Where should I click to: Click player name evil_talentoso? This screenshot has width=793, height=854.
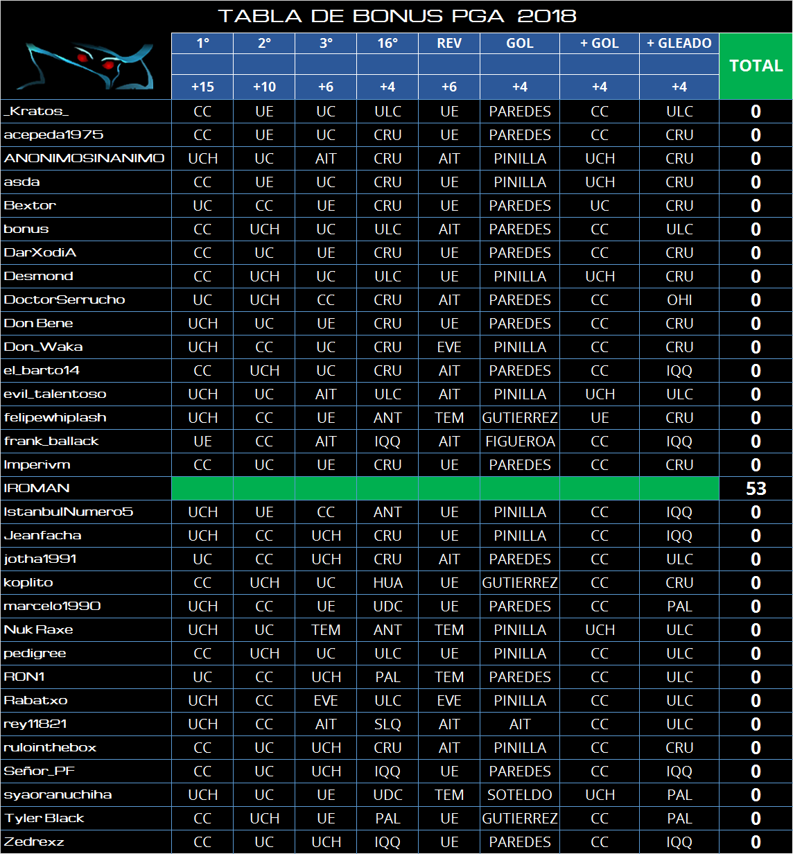coord(55,394)
